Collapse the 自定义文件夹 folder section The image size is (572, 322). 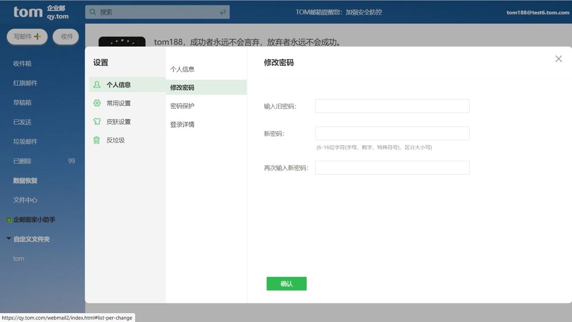[9, 239]
